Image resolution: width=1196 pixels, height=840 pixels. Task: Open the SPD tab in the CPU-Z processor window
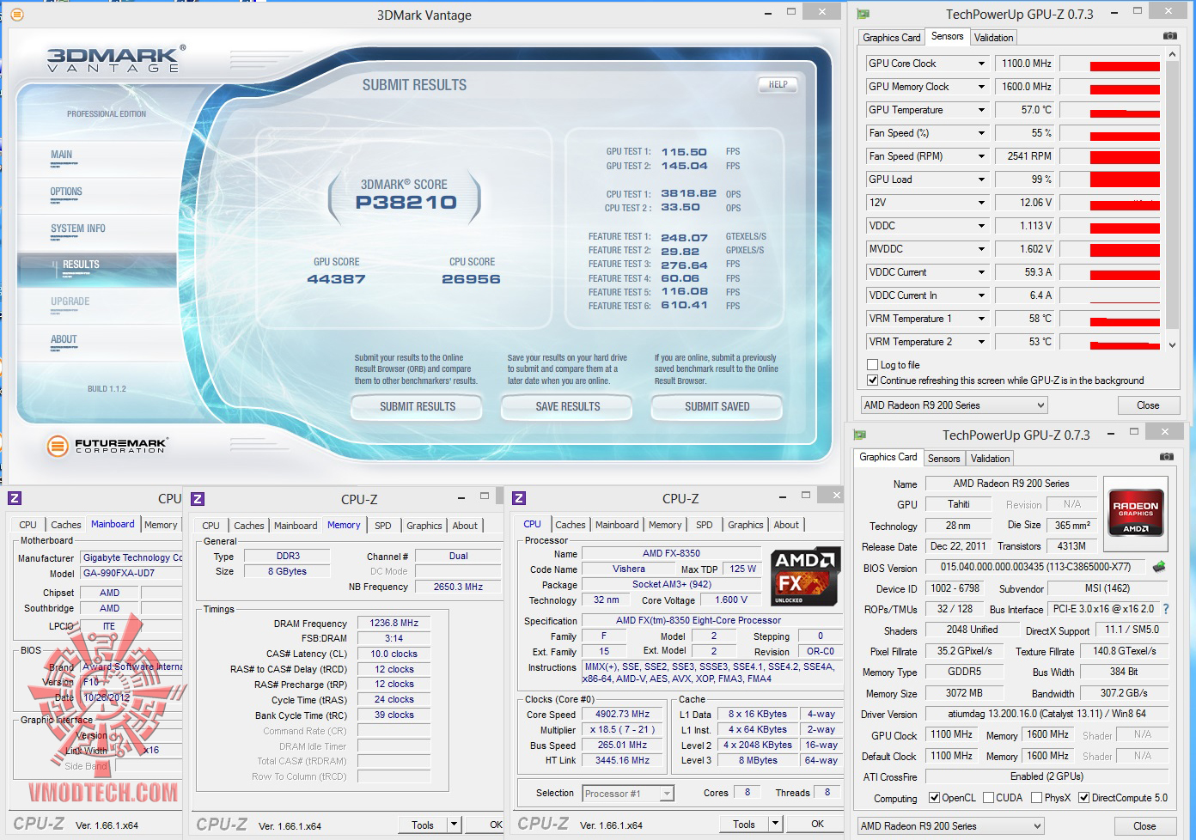pyautogui.click(x=705, y=525)
